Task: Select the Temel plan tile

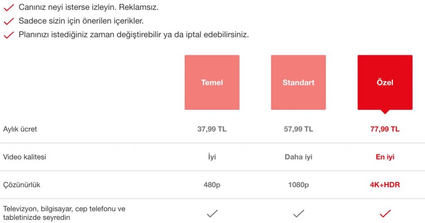Action: (212, 82)
